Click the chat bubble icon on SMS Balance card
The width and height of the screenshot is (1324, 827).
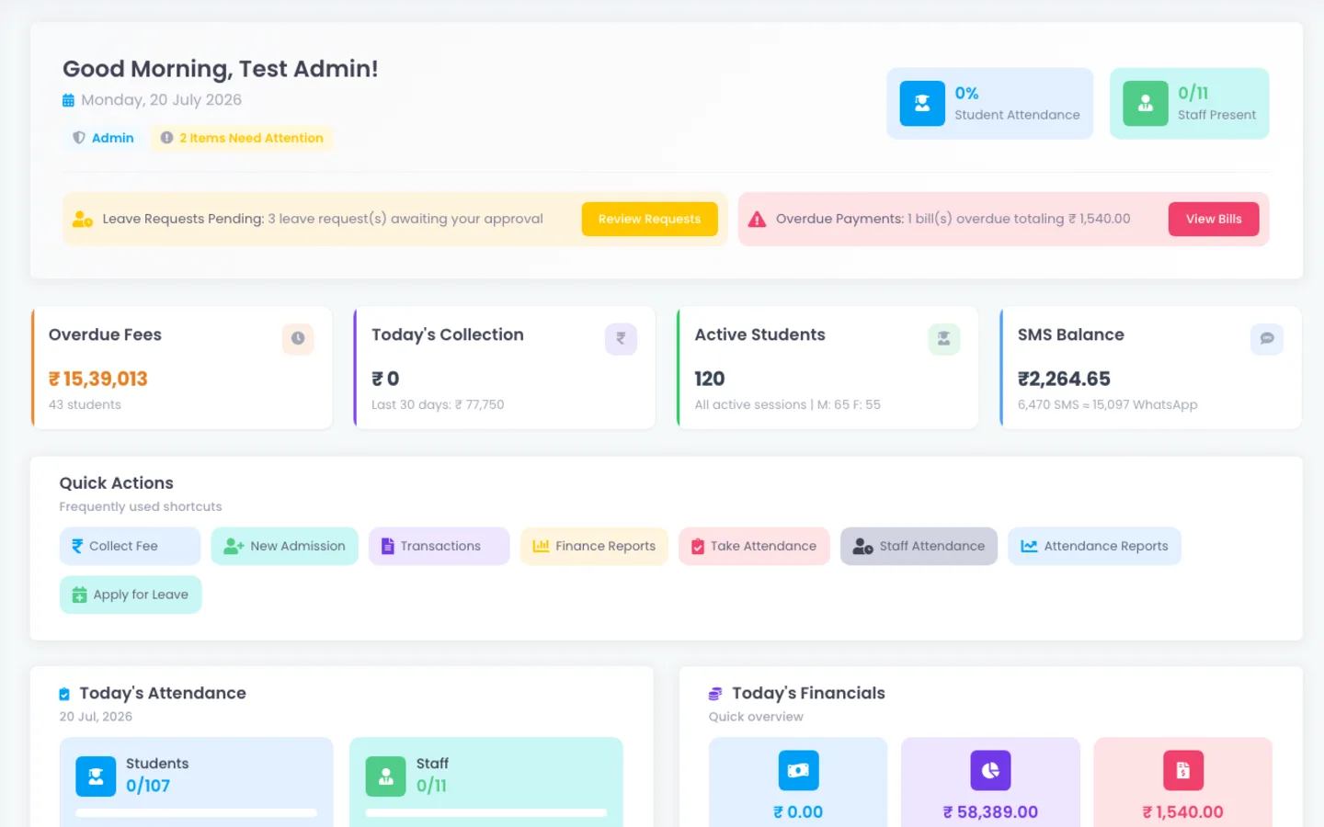tap(1267, 338)
